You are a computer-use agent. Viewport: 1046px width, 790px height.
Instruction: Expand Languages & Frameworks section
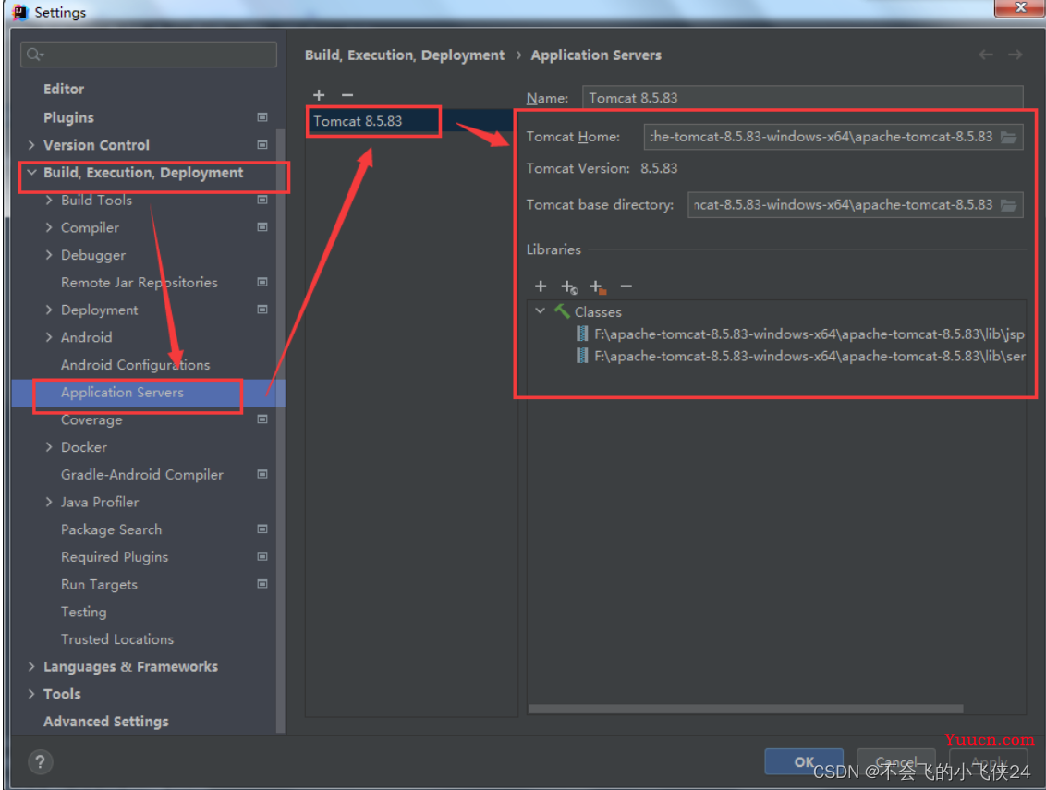tap(31, 666)
